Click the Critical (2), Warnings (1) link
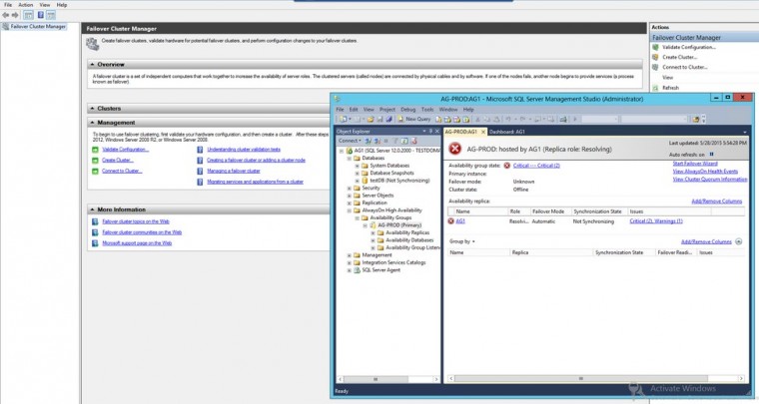 656,221
